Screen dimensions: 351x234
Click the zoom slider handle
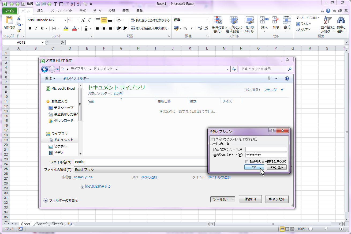point(326,229)
